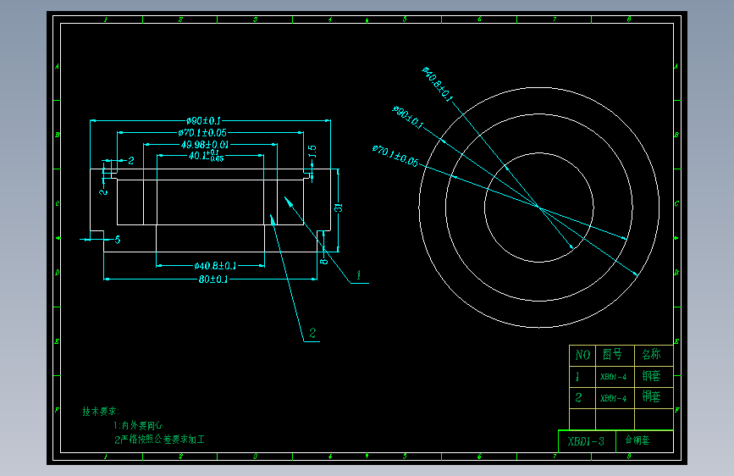
Task: Click part balloon number 2 leader label
Action: coord(312,333)
